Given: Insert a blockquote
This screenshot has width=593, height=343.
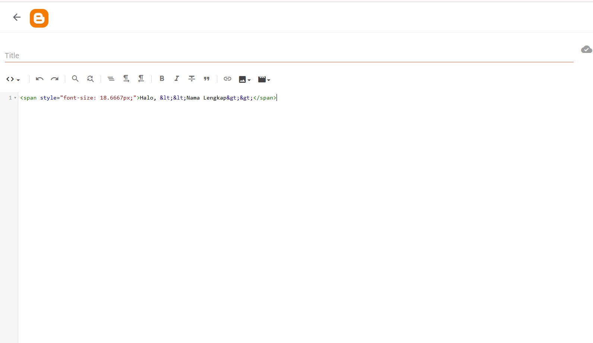Looking at the screenshot, I should pyautogui.click(x=206, y=79).
